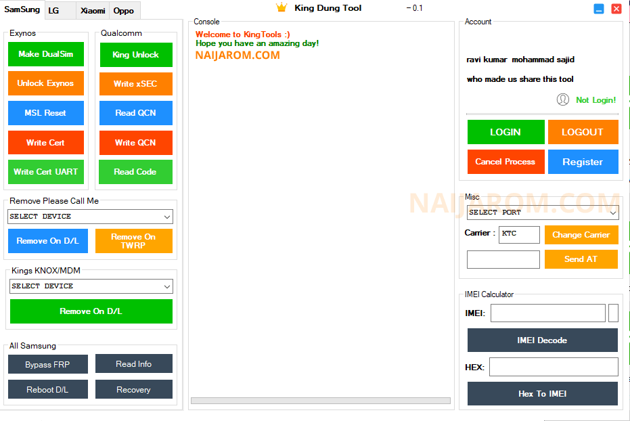Image resolution: width=630 pixels, height=421 pixels.
Task: Click the orange LOGOUT button
Action: pos(583,132)
